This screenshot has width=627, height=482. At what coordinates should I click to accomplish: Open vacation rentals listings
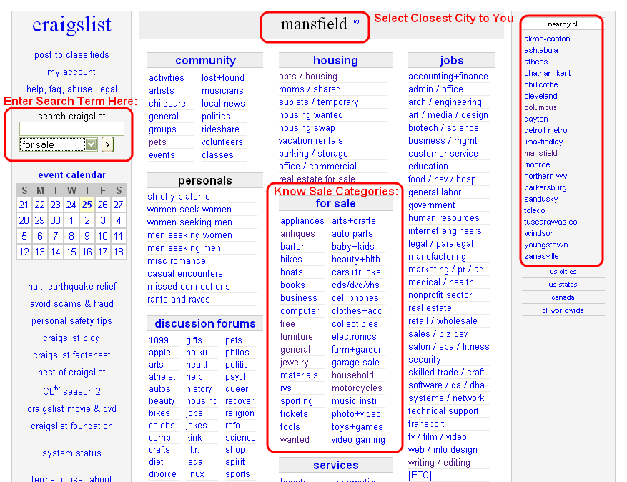coord(311,141)
